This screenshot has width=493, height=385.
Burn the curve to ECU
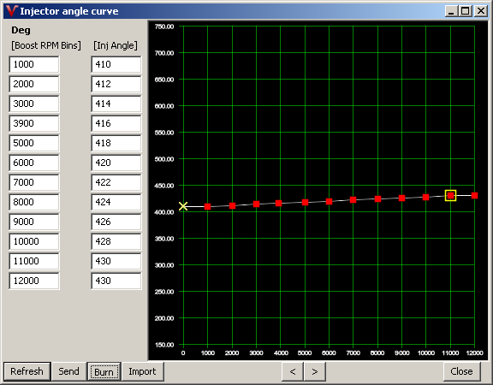pos(104,372)
